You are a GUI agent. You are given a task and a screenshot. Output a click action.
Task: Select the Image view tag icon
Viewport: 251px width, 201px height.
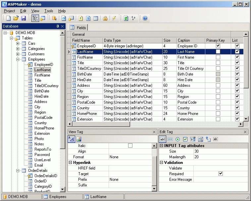coord(79,139)
